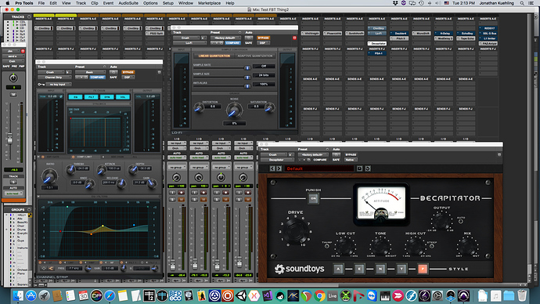Select Decapitator style P
This screenshot has width=540, height=304.
pyautogui.click(x=423, y=269)
